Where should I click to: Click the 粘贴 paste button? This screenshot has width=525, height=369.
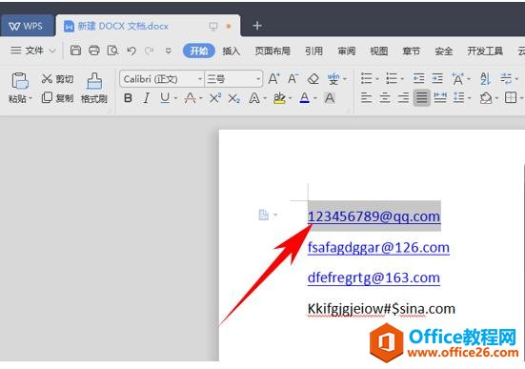coord(20,88)
